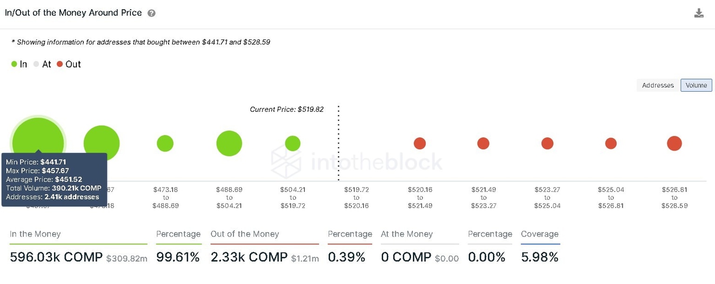Screen dimensions: 715x284
Task: Open the help question mark icon
Action: [x=151, y=13]
